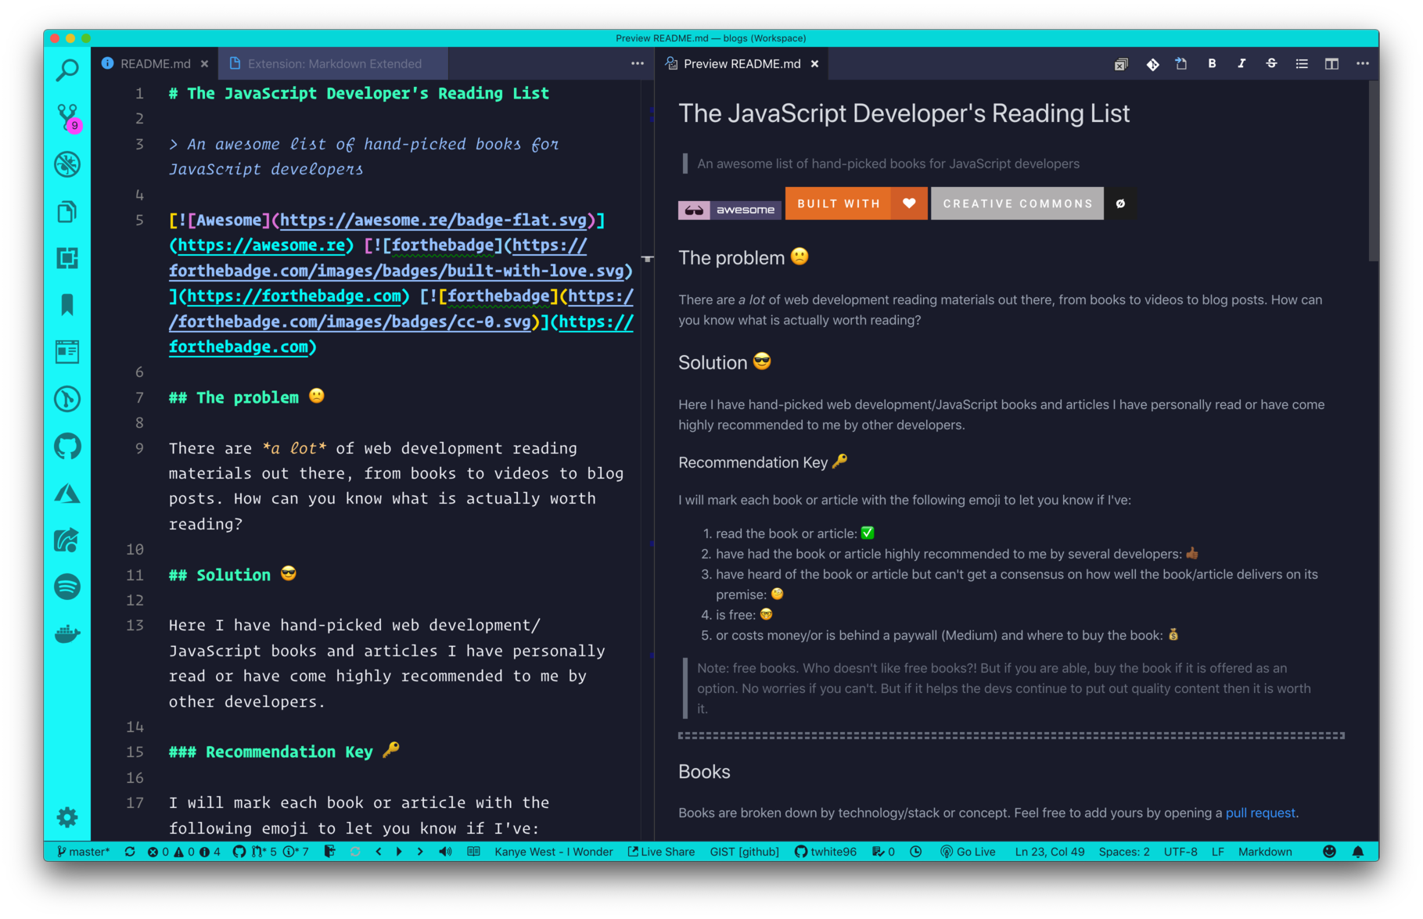Screen dimensions: 1423x919
Task: Open more actions menu for preview pane
Action: point(1362,64)
